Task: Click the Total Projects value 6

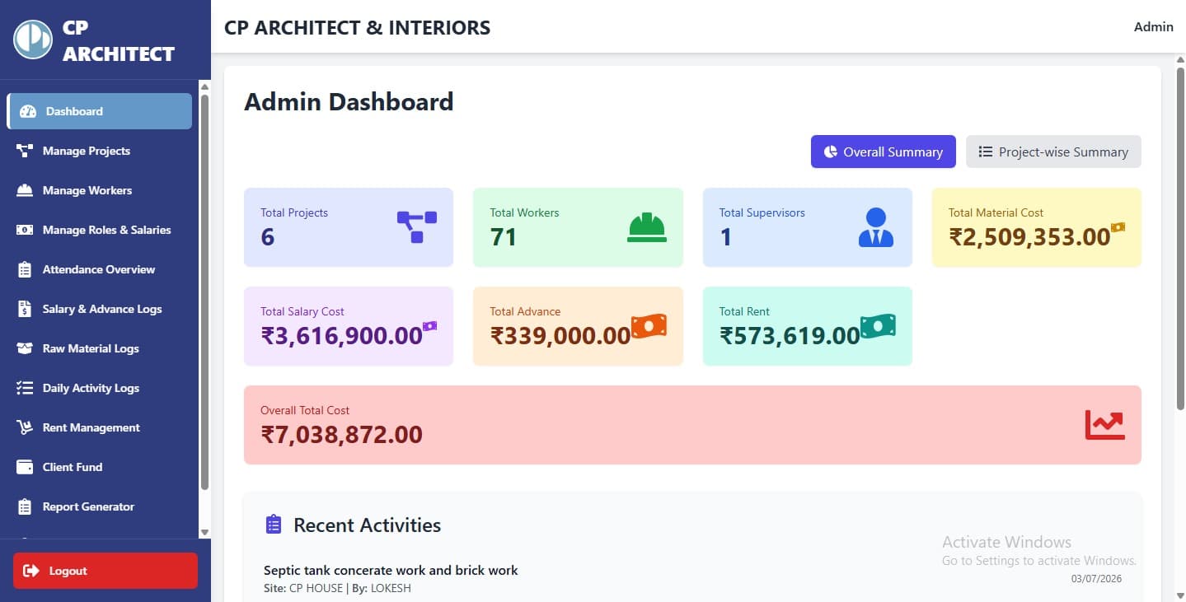Action: coord(268,237)
